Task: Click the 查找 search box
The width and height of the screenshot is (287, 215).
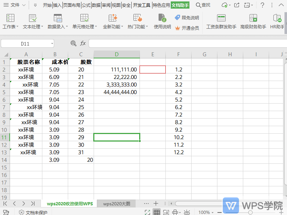Action: pyautogui.click(x=203, y=5)
